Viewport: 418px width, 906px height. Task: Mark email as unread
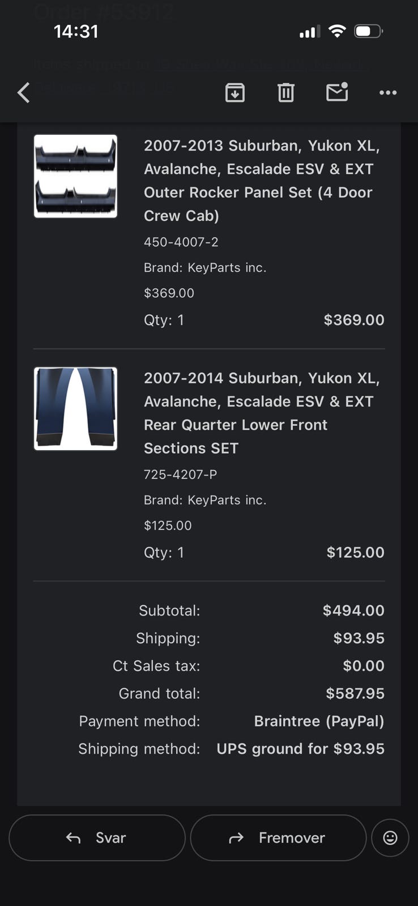(x=337, y=92)
